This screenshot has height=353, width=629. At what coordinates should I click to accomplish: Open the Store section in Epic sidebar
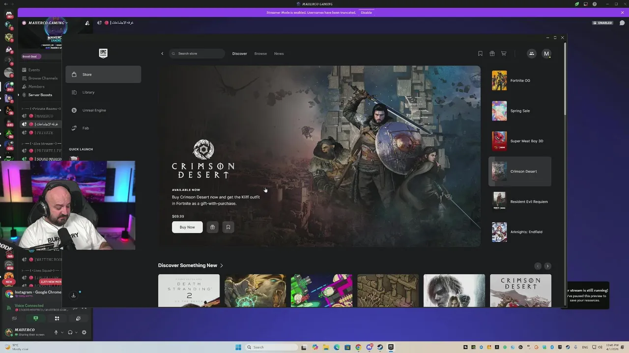click(x=103, y=75)
